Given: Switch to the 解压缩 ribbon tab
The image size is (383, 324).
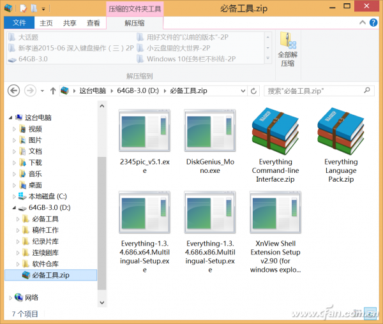Looking at the screenshot, I should click(x=135, y=23).
